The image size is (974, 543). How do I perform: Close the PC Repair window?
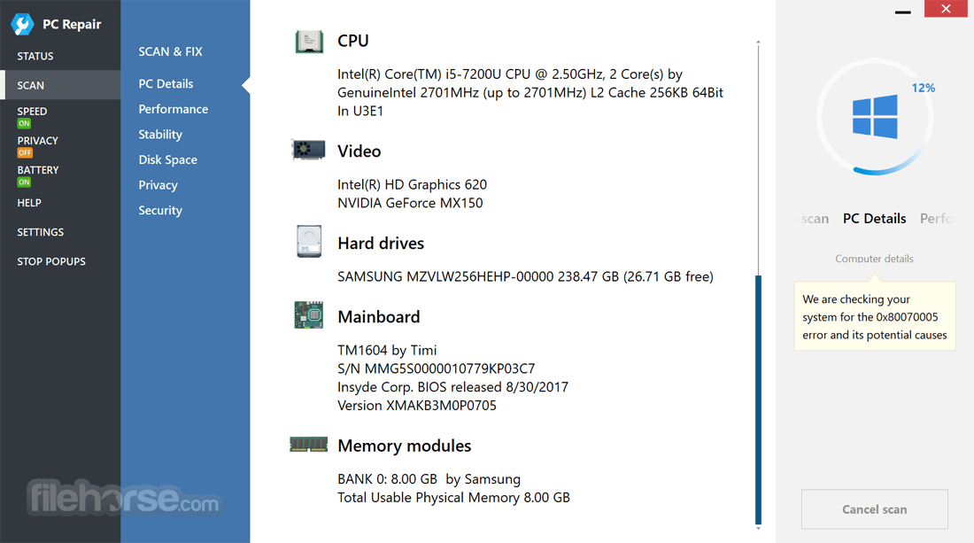coord(946,9)
